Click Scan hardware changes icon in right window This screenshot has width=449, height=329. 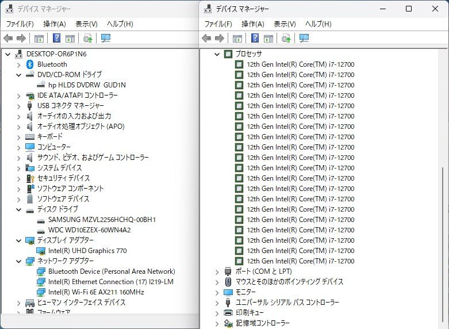click(304, 38)
